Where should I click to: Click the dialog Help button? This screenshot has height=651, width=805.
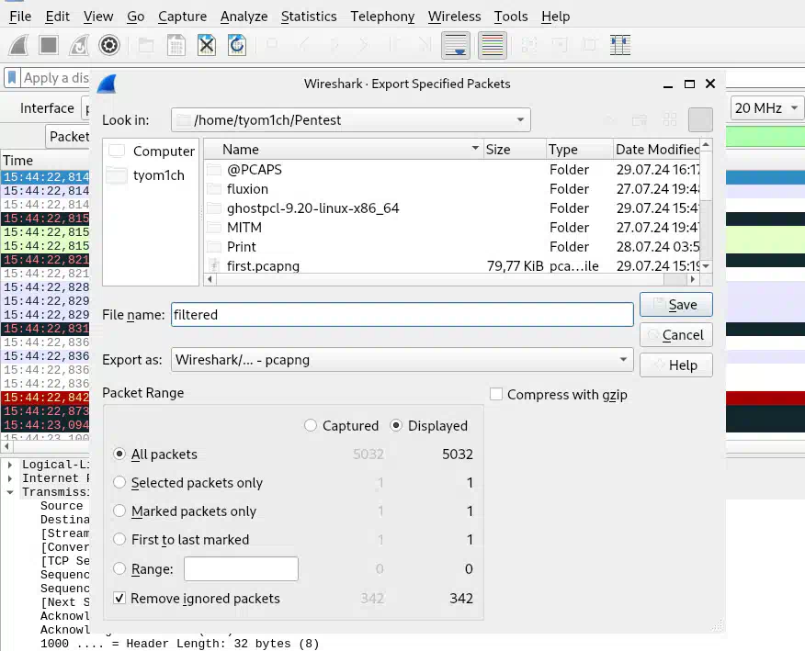click(676, 365)
